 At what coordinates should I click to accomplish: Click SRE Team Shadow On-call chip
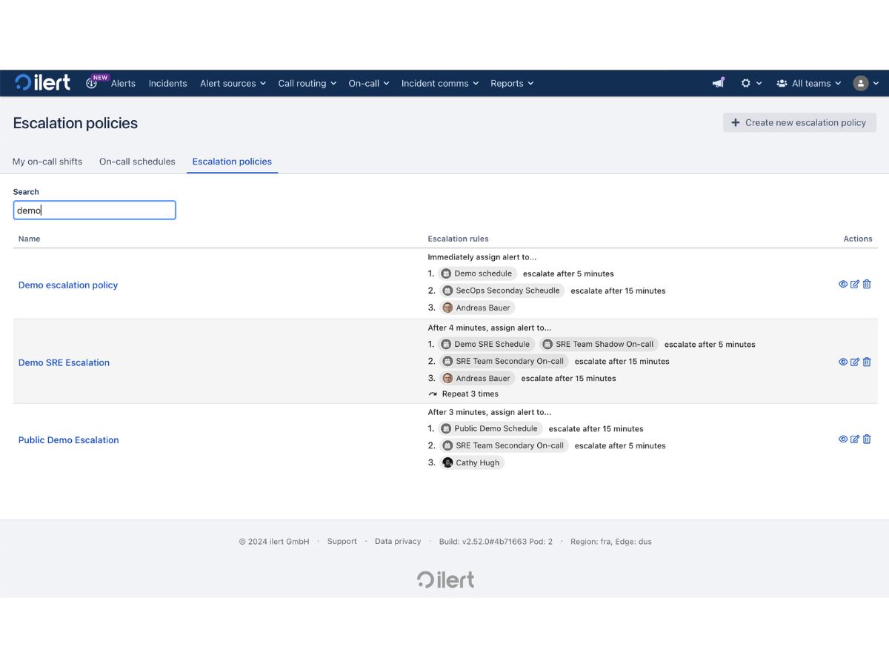tap(599, 344)
